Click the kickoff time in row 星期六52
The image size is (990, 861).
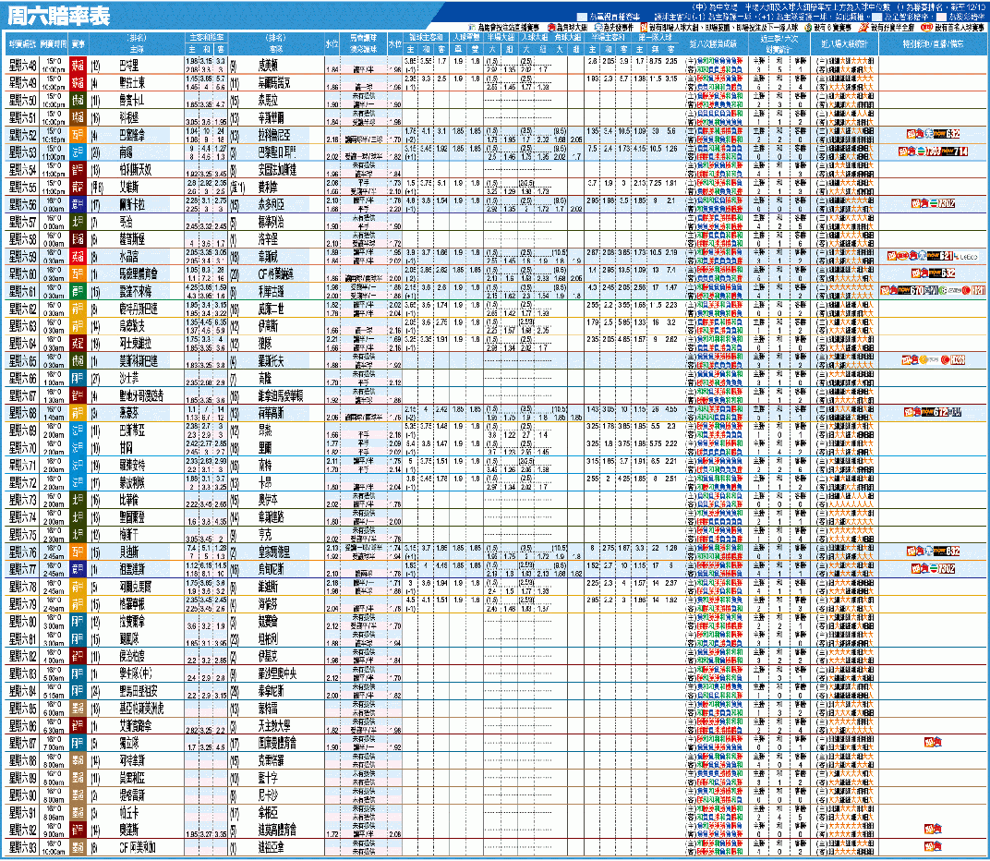click(54, 135)
